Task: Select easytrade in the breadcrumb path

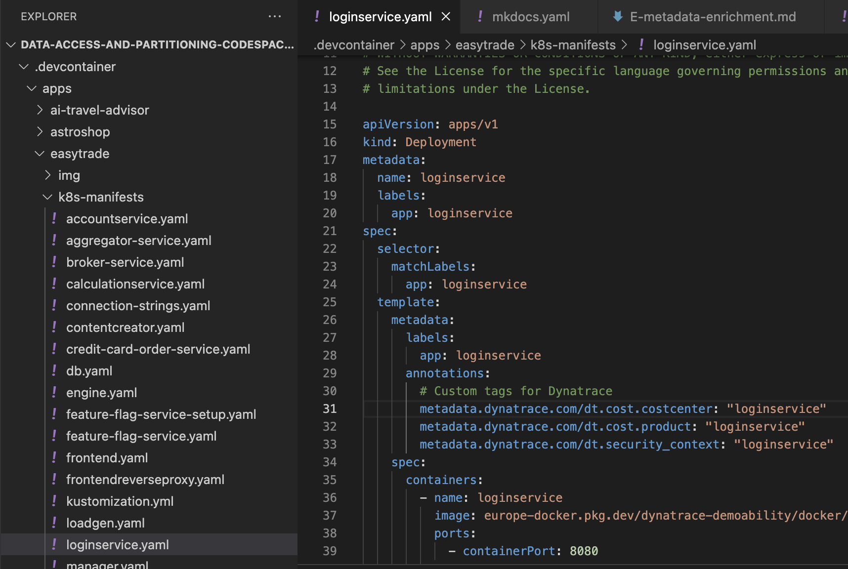Action: pyautogui.click(x=484, y=45)
